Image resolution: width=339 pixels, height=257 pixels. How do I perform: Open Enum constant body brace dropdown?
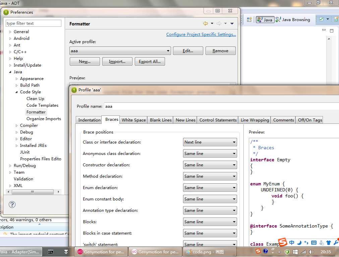pyautogui.click(x=210, y=199)
